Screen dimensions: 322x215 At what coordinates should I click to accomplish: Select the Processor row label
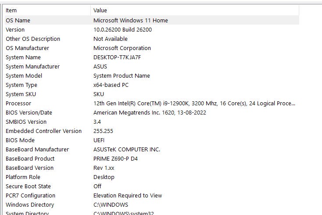(18, 103)
